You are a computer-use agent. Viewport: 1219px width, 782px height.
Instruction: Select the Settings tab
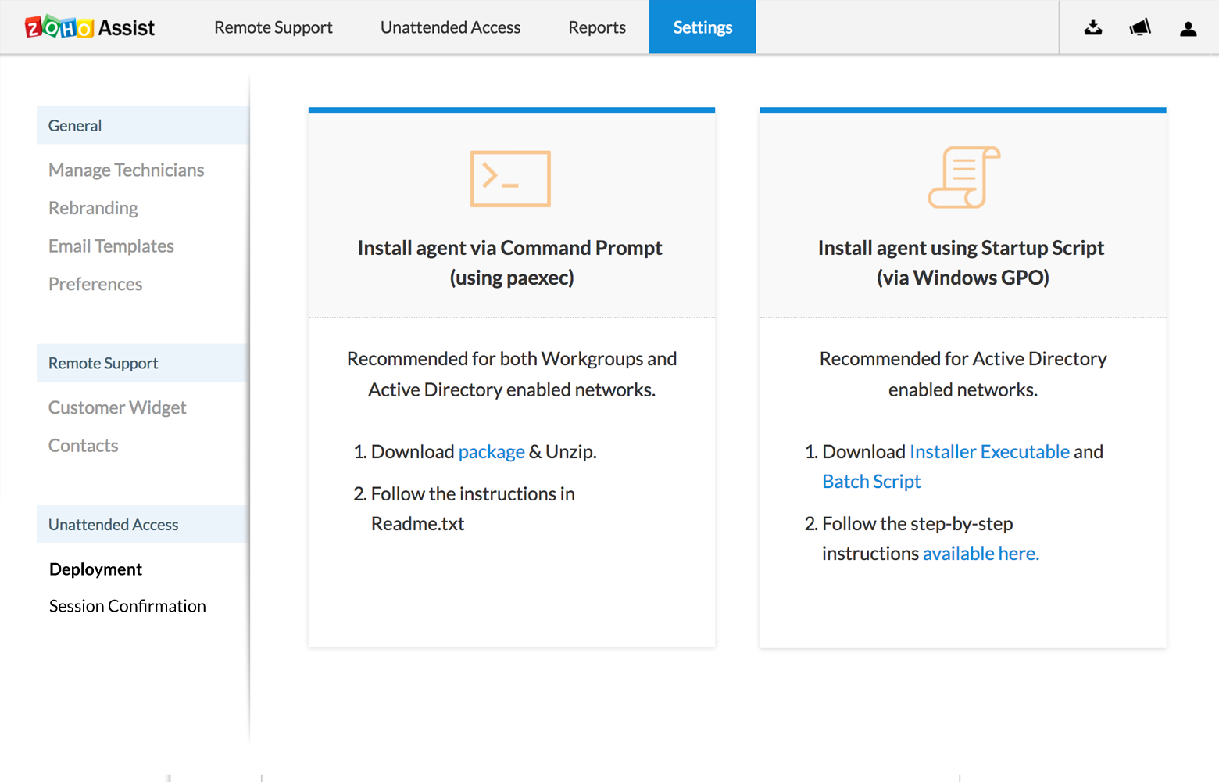(x=702, y=27)
